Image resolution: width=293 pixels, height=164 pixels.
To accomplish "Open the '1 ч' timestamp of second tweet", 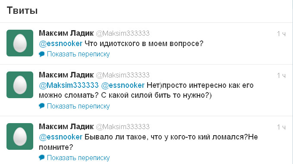I will click(x=281, y=75).
